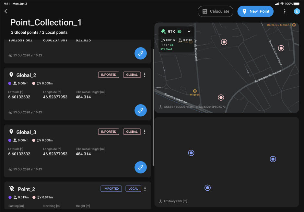Click the link icon on Global_3
The height and width of the screenshot is (212, 304).
point(140,167)
